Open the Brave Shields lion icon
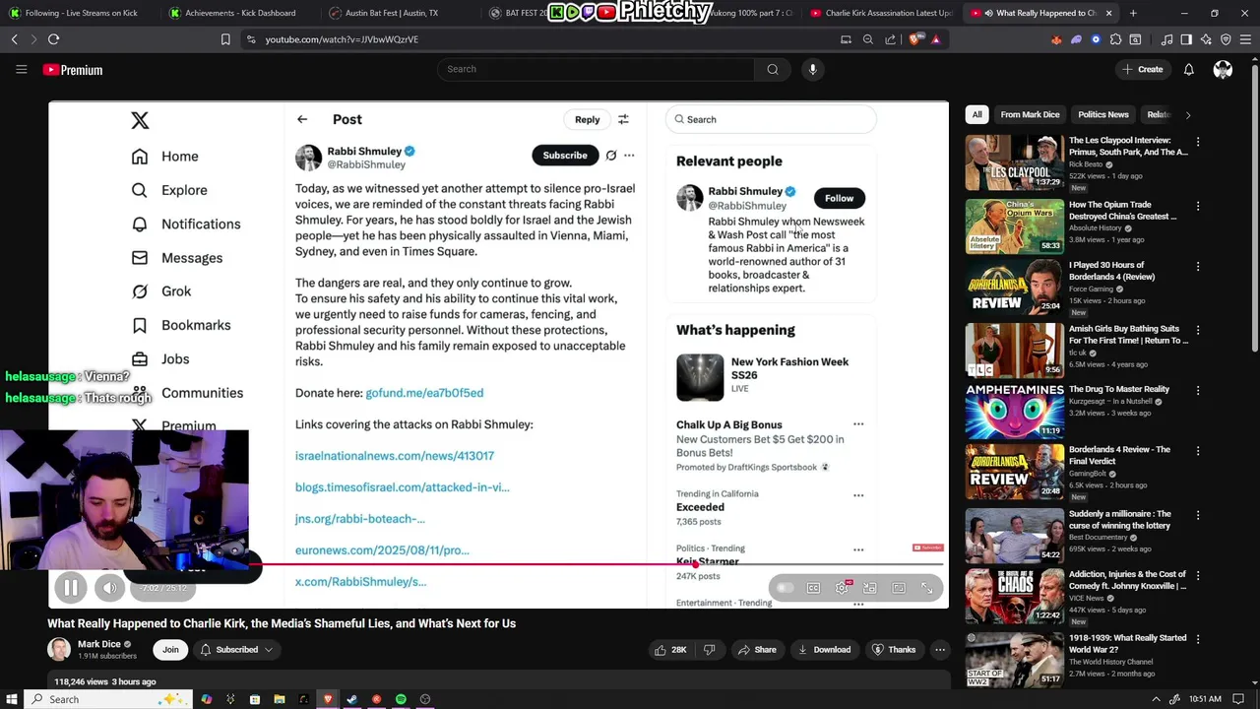1260x709 pixels. coord(916,39)
